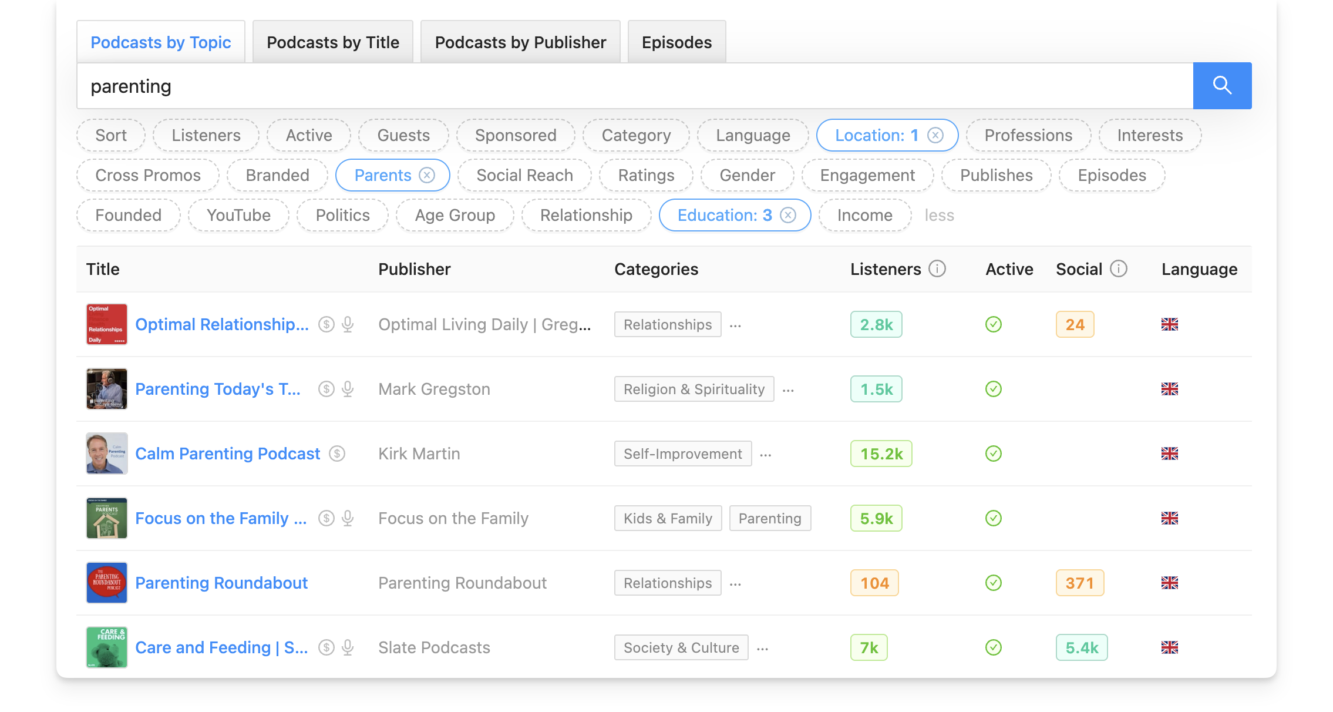
Task: Collapse filters using the less link
Action: [939, 215]
